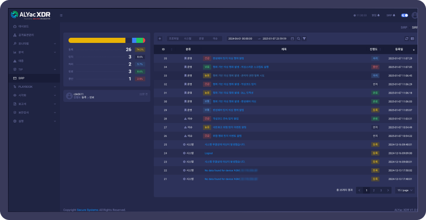Open the filter funnel icon
Viewport: 426px width, 220px height.
pyautogui.click(x=304, y=38)
